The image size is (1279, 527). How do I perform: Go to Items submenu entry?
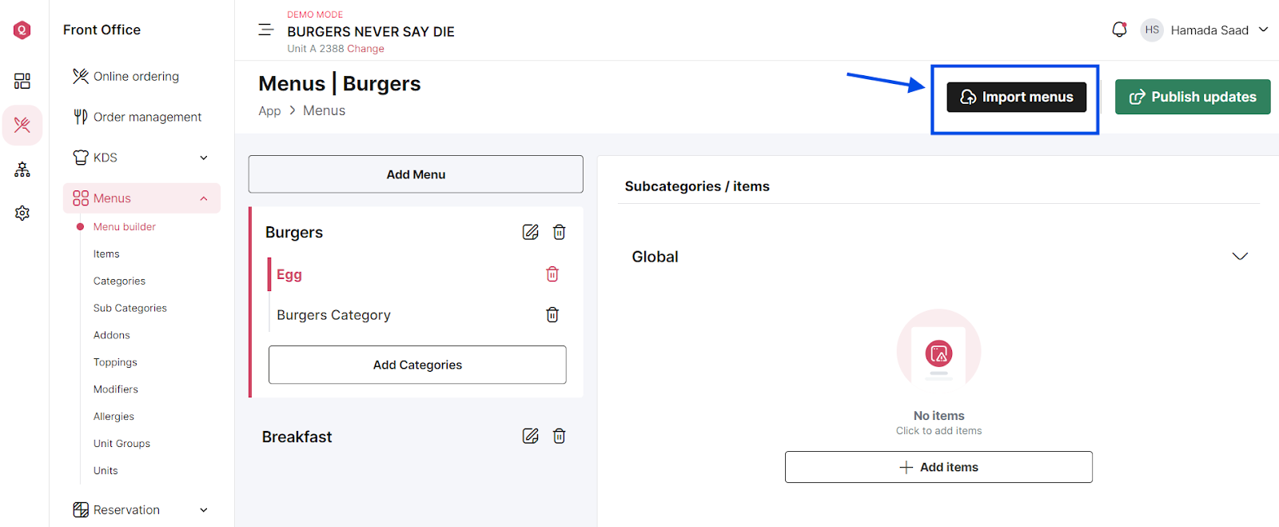106,254
